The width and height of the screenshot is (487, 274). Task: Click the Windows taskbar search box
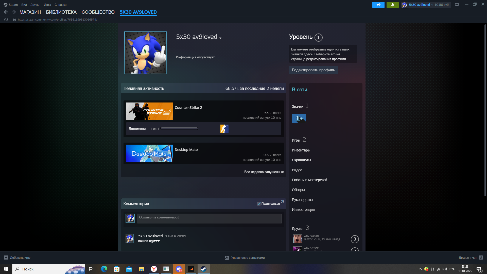tap(49, 269)
